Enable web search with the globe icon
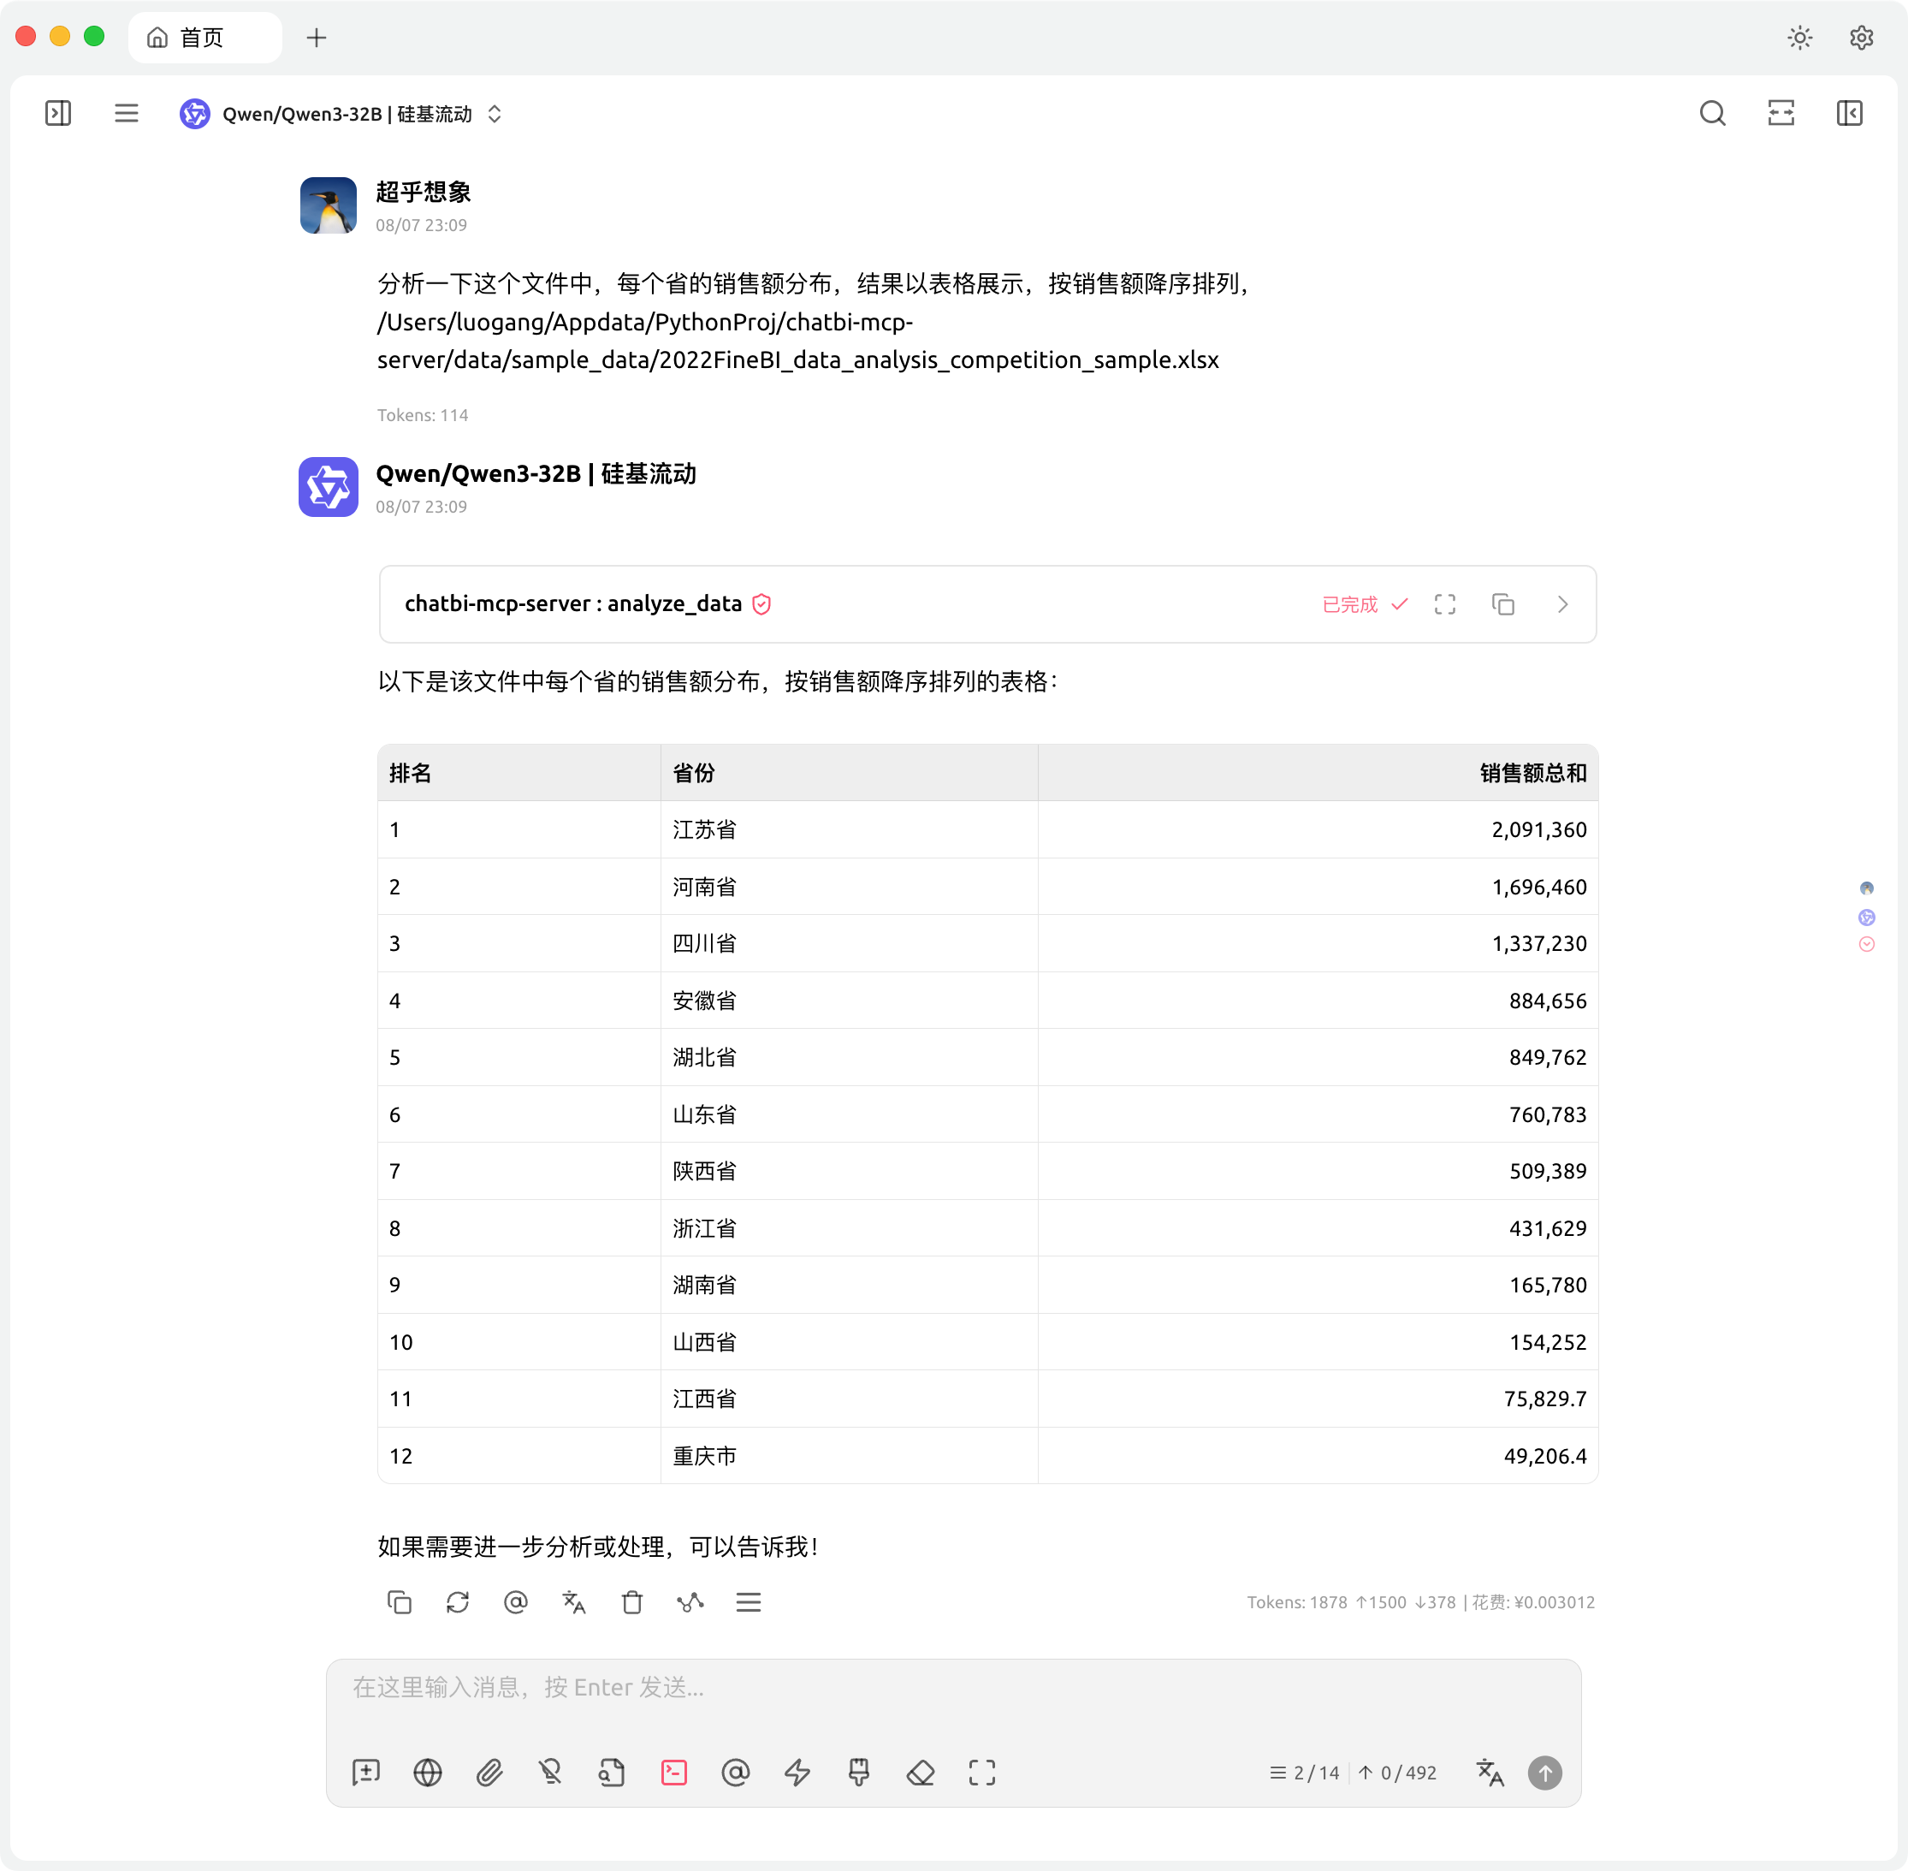Image resolution: width=1908 pixels, height=1871 pixels. pyautogui.click(x=428, y=1772)
